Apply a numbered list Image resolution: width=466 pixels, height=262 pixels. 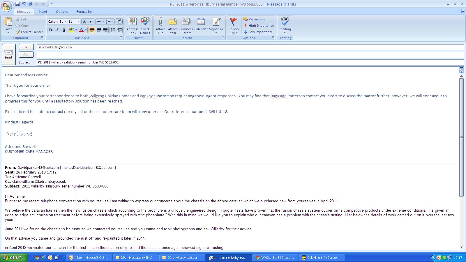coord(108,22)
